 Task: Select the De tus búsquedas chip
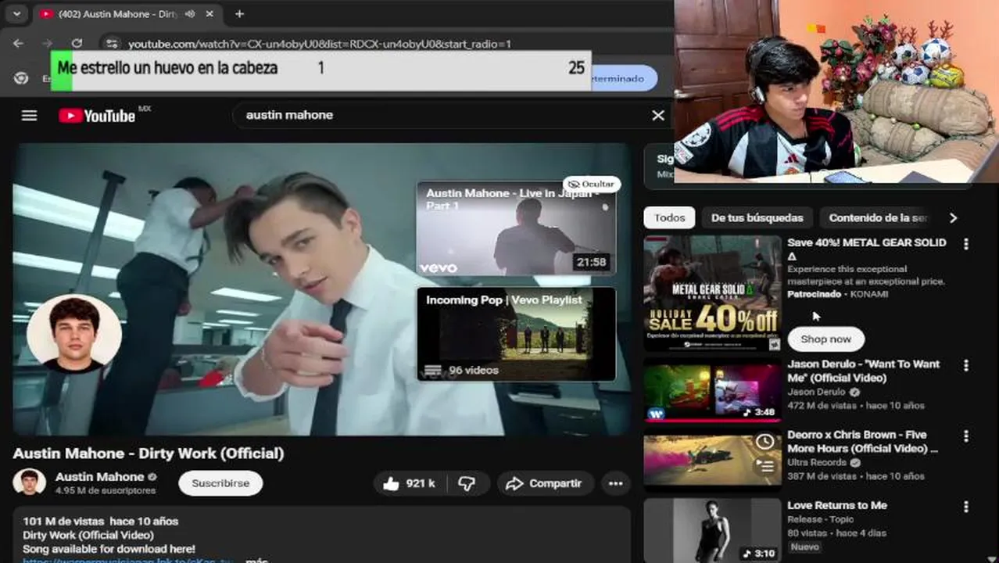coord(757,218)
